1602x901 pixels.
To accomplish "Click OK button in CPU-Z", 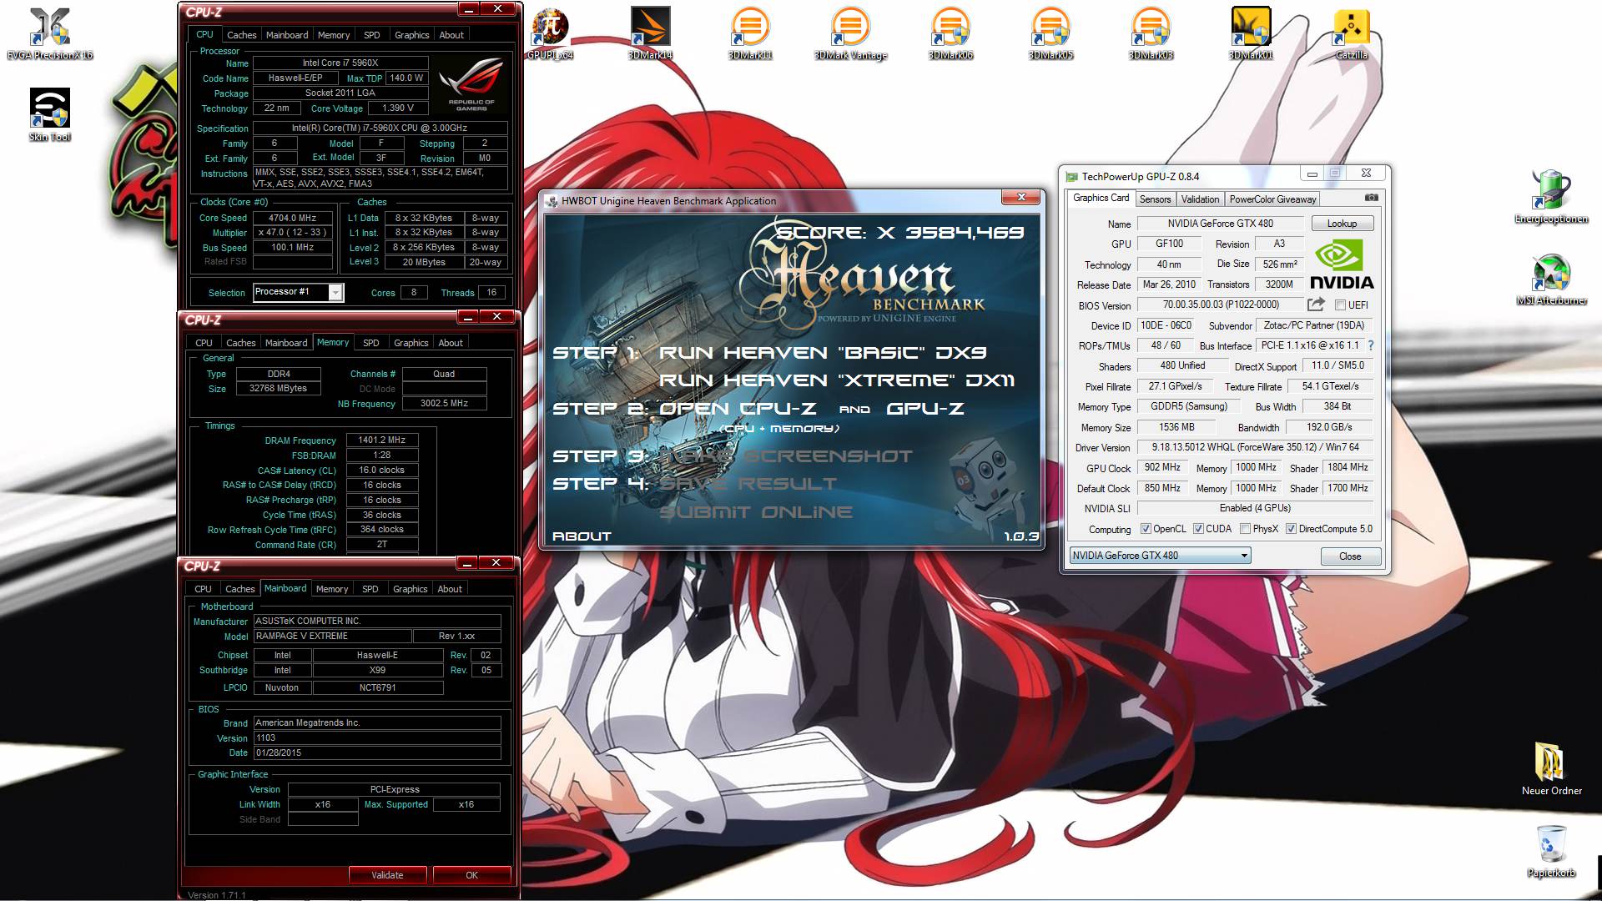I will pyautogui.click(x=471, y=875).
